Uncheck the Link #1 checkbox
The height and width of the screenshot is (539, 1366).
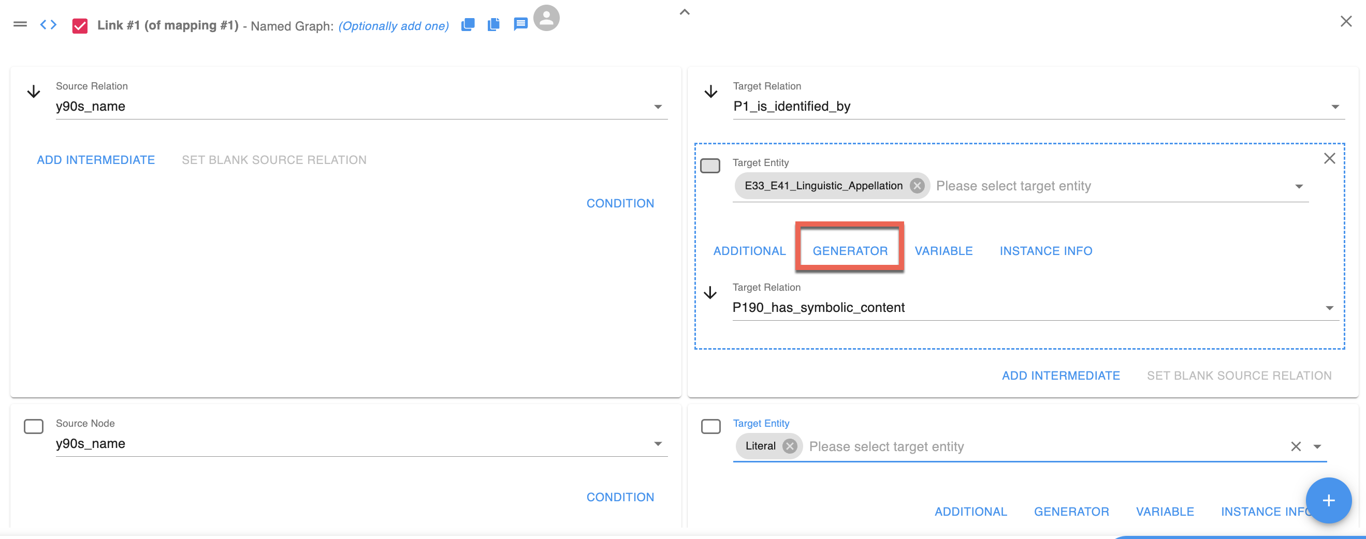pyautogui.click(x=80, y=25)
